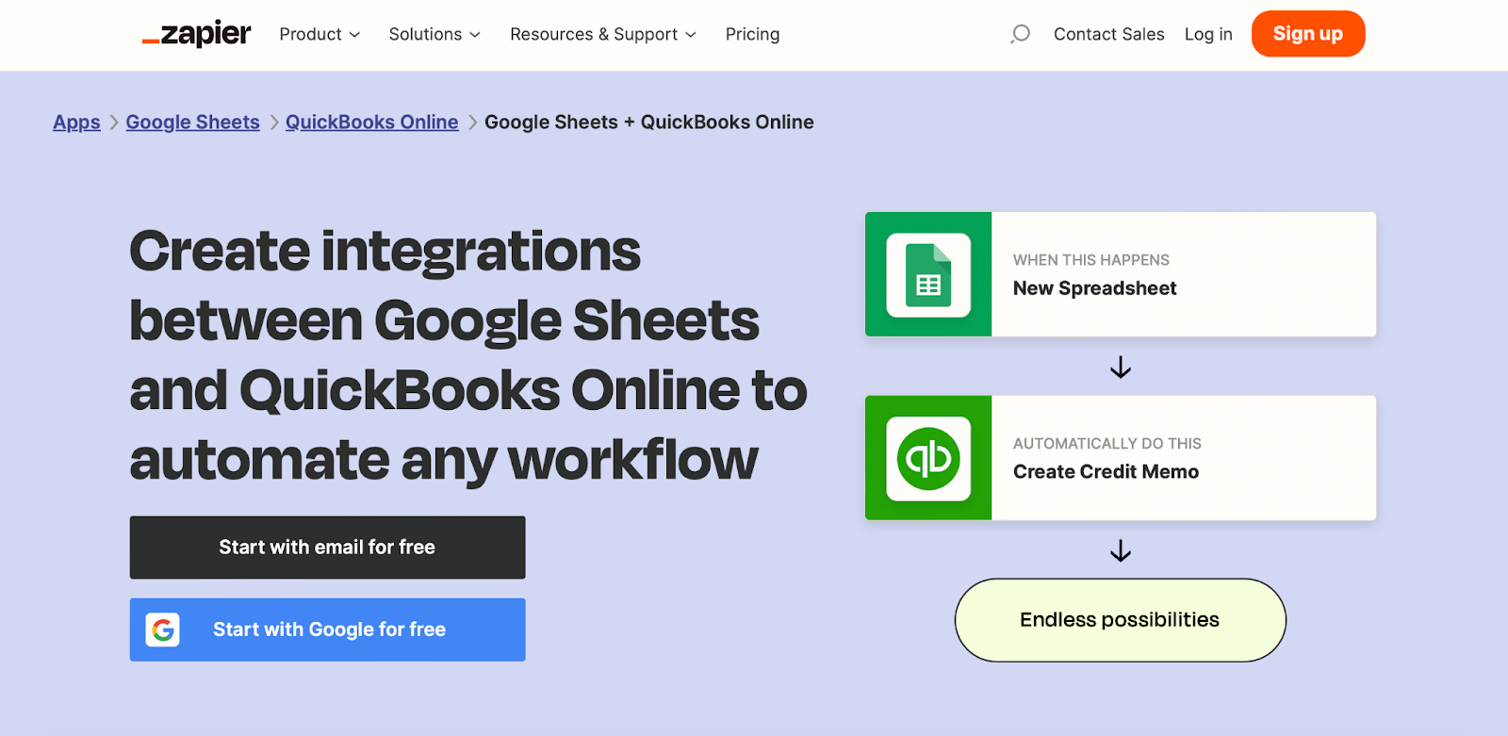Click 'Google Sheets + QuickBooks Online' breadcrumb text

pos(649,123)
